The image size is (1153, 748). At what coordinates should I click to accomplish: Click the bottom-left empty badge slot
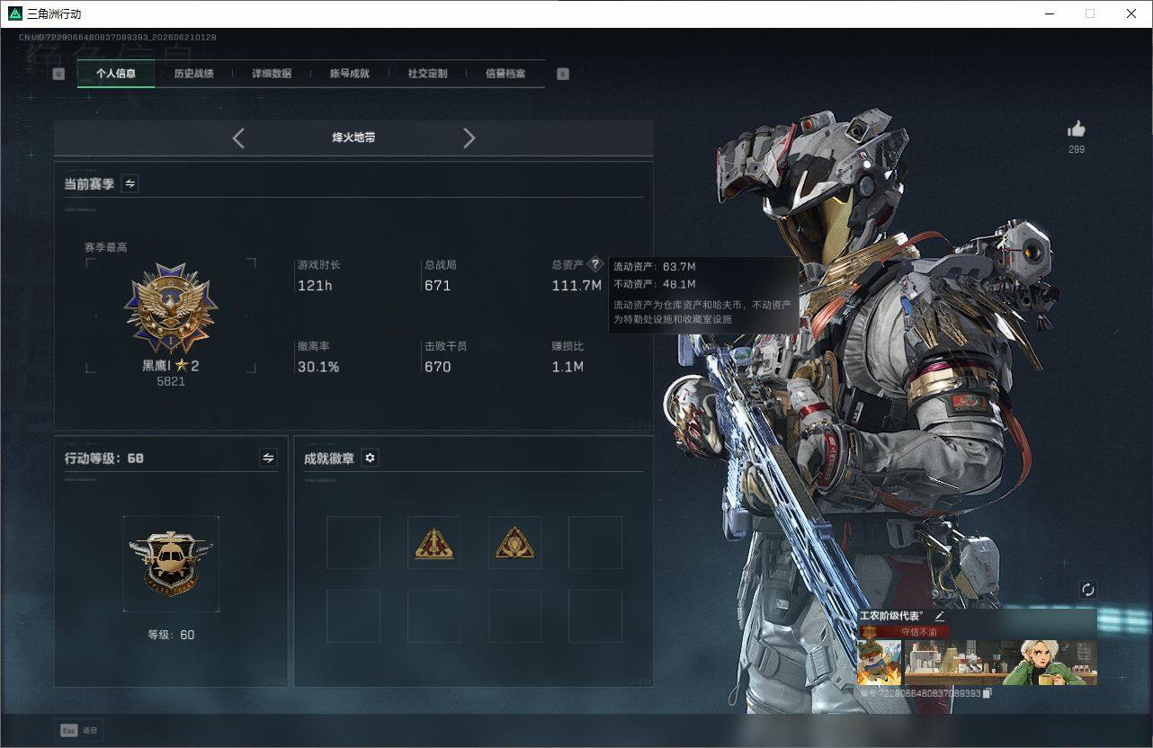tap(353, 616)
